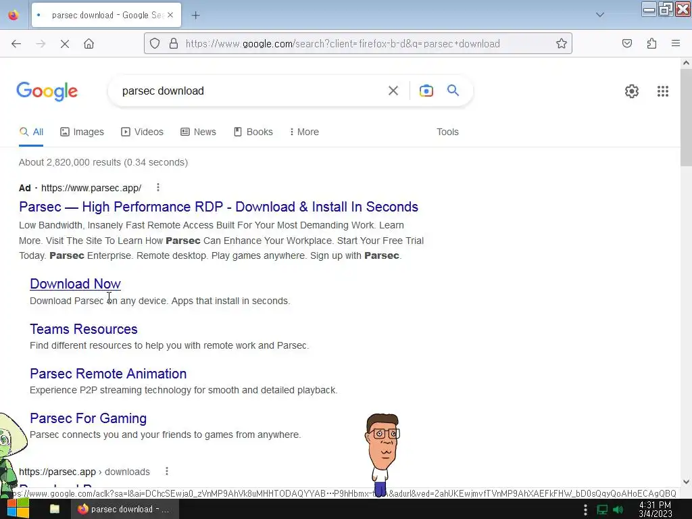Open the Parsec High Performance RDP ad link
This screenshot has width=692, height=519.
tap(218, 207)
